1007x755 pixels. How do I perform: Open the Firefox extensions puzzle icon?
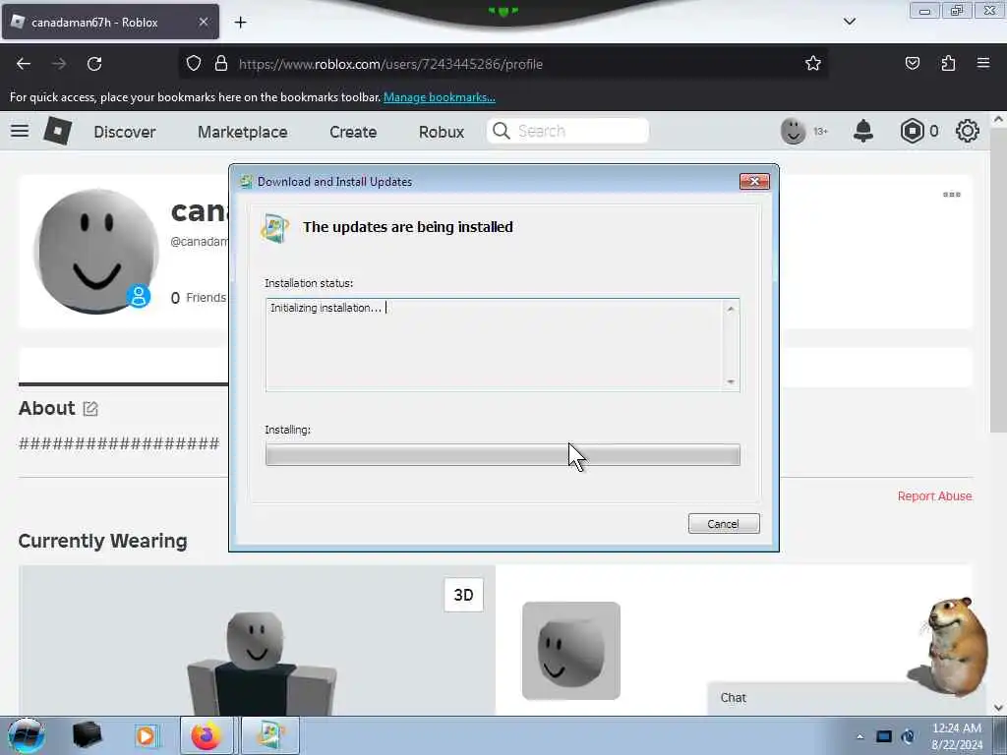[x=948, y=63]
